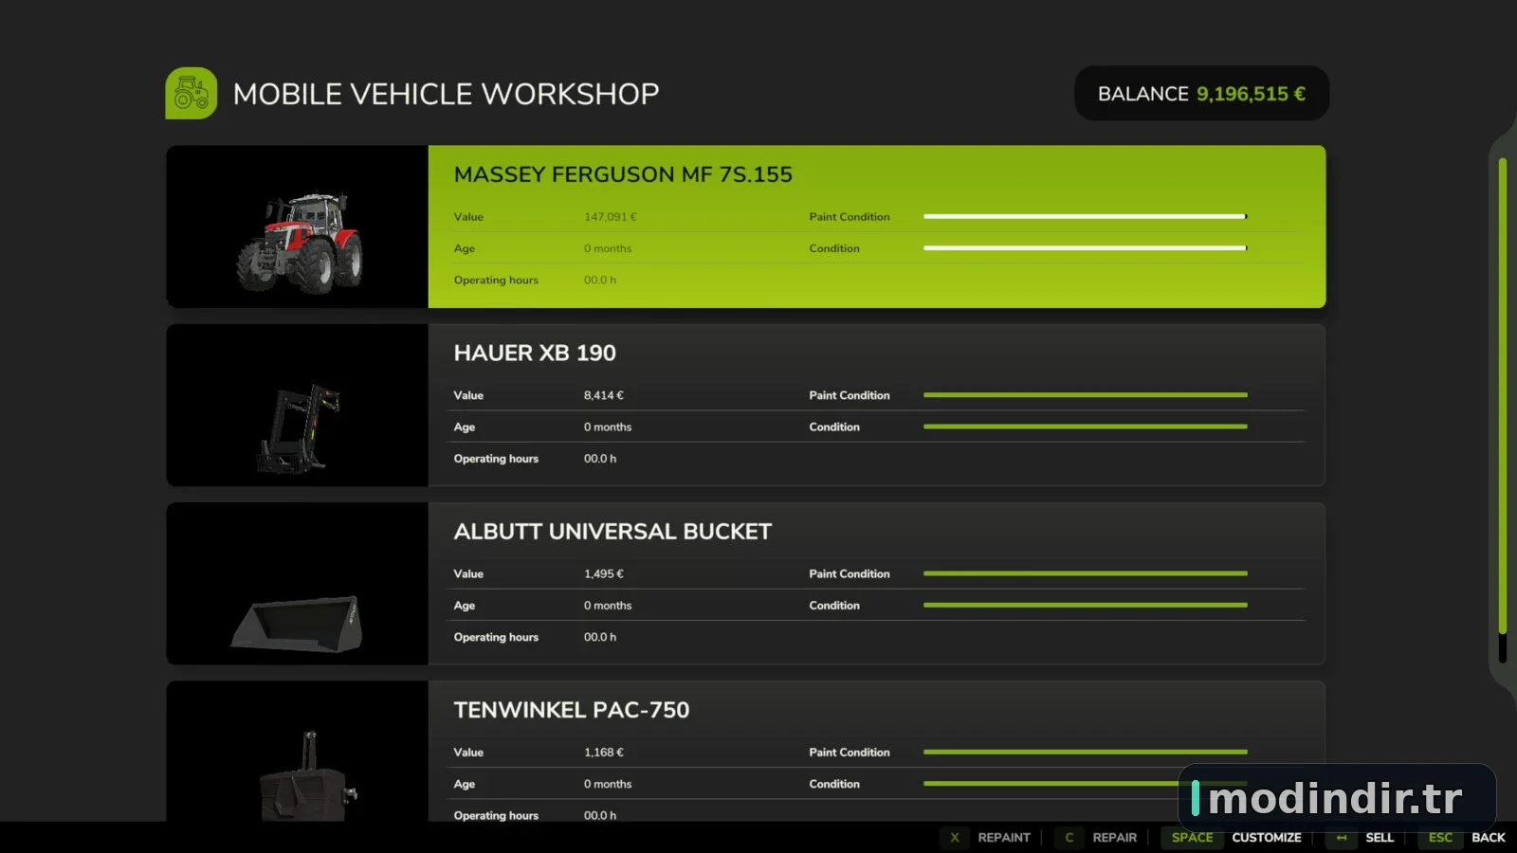Click the vehicle list vertical scrollbar
1517x853 pixels.
pos(1502,410)
